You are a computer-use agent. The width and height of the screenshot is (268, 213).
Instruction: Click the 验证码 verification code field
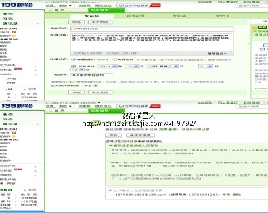tap(91, 75)
